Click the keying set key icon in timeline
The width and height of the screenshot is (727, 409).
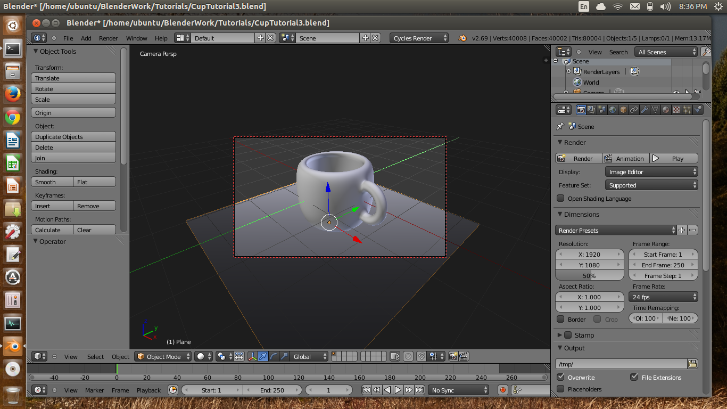pyautogui.click(x=516, y=390)
